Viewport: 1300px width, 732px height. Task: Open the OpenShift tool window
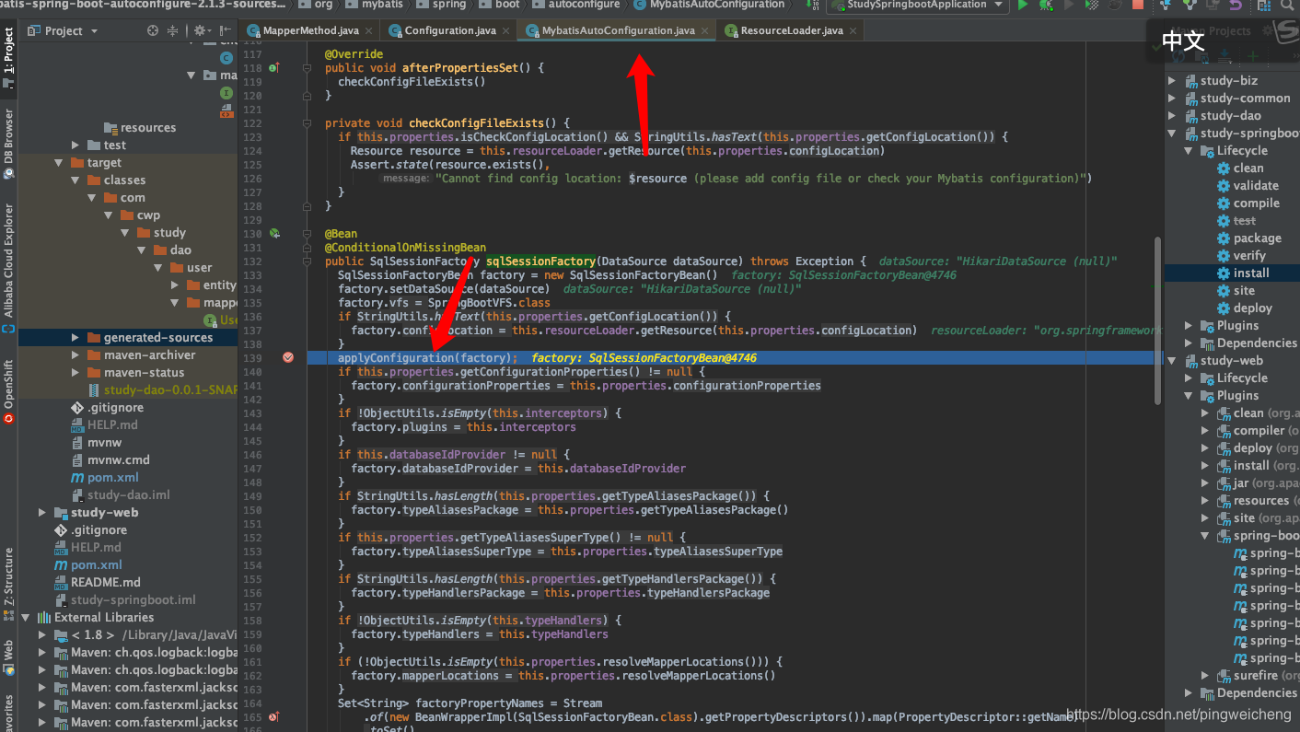pyautogui.click(x=9, y=391)
